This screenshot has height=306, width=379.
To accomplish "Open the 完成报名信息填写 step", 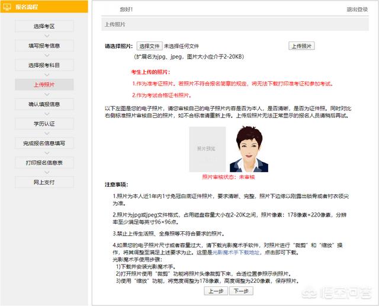I will [44, 143].
